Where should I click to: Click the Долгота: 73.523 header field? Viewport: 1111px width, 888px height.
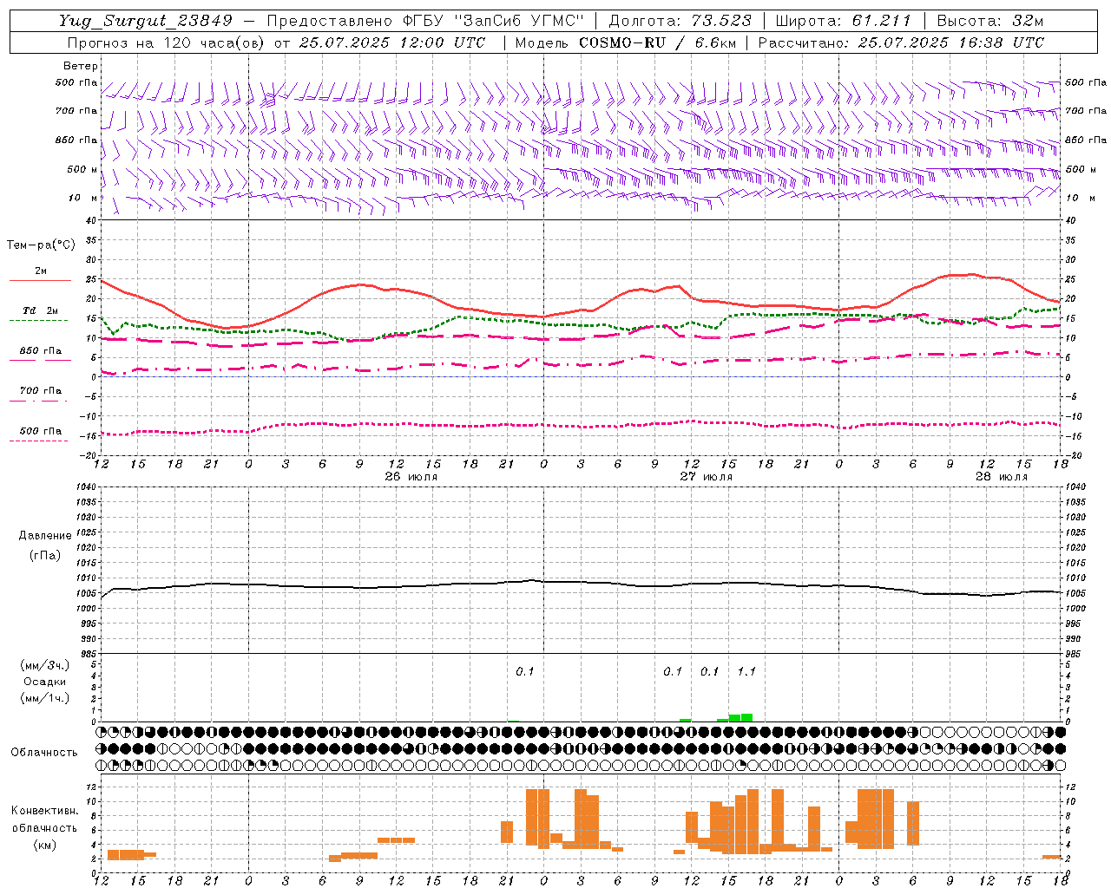point(680,21)
